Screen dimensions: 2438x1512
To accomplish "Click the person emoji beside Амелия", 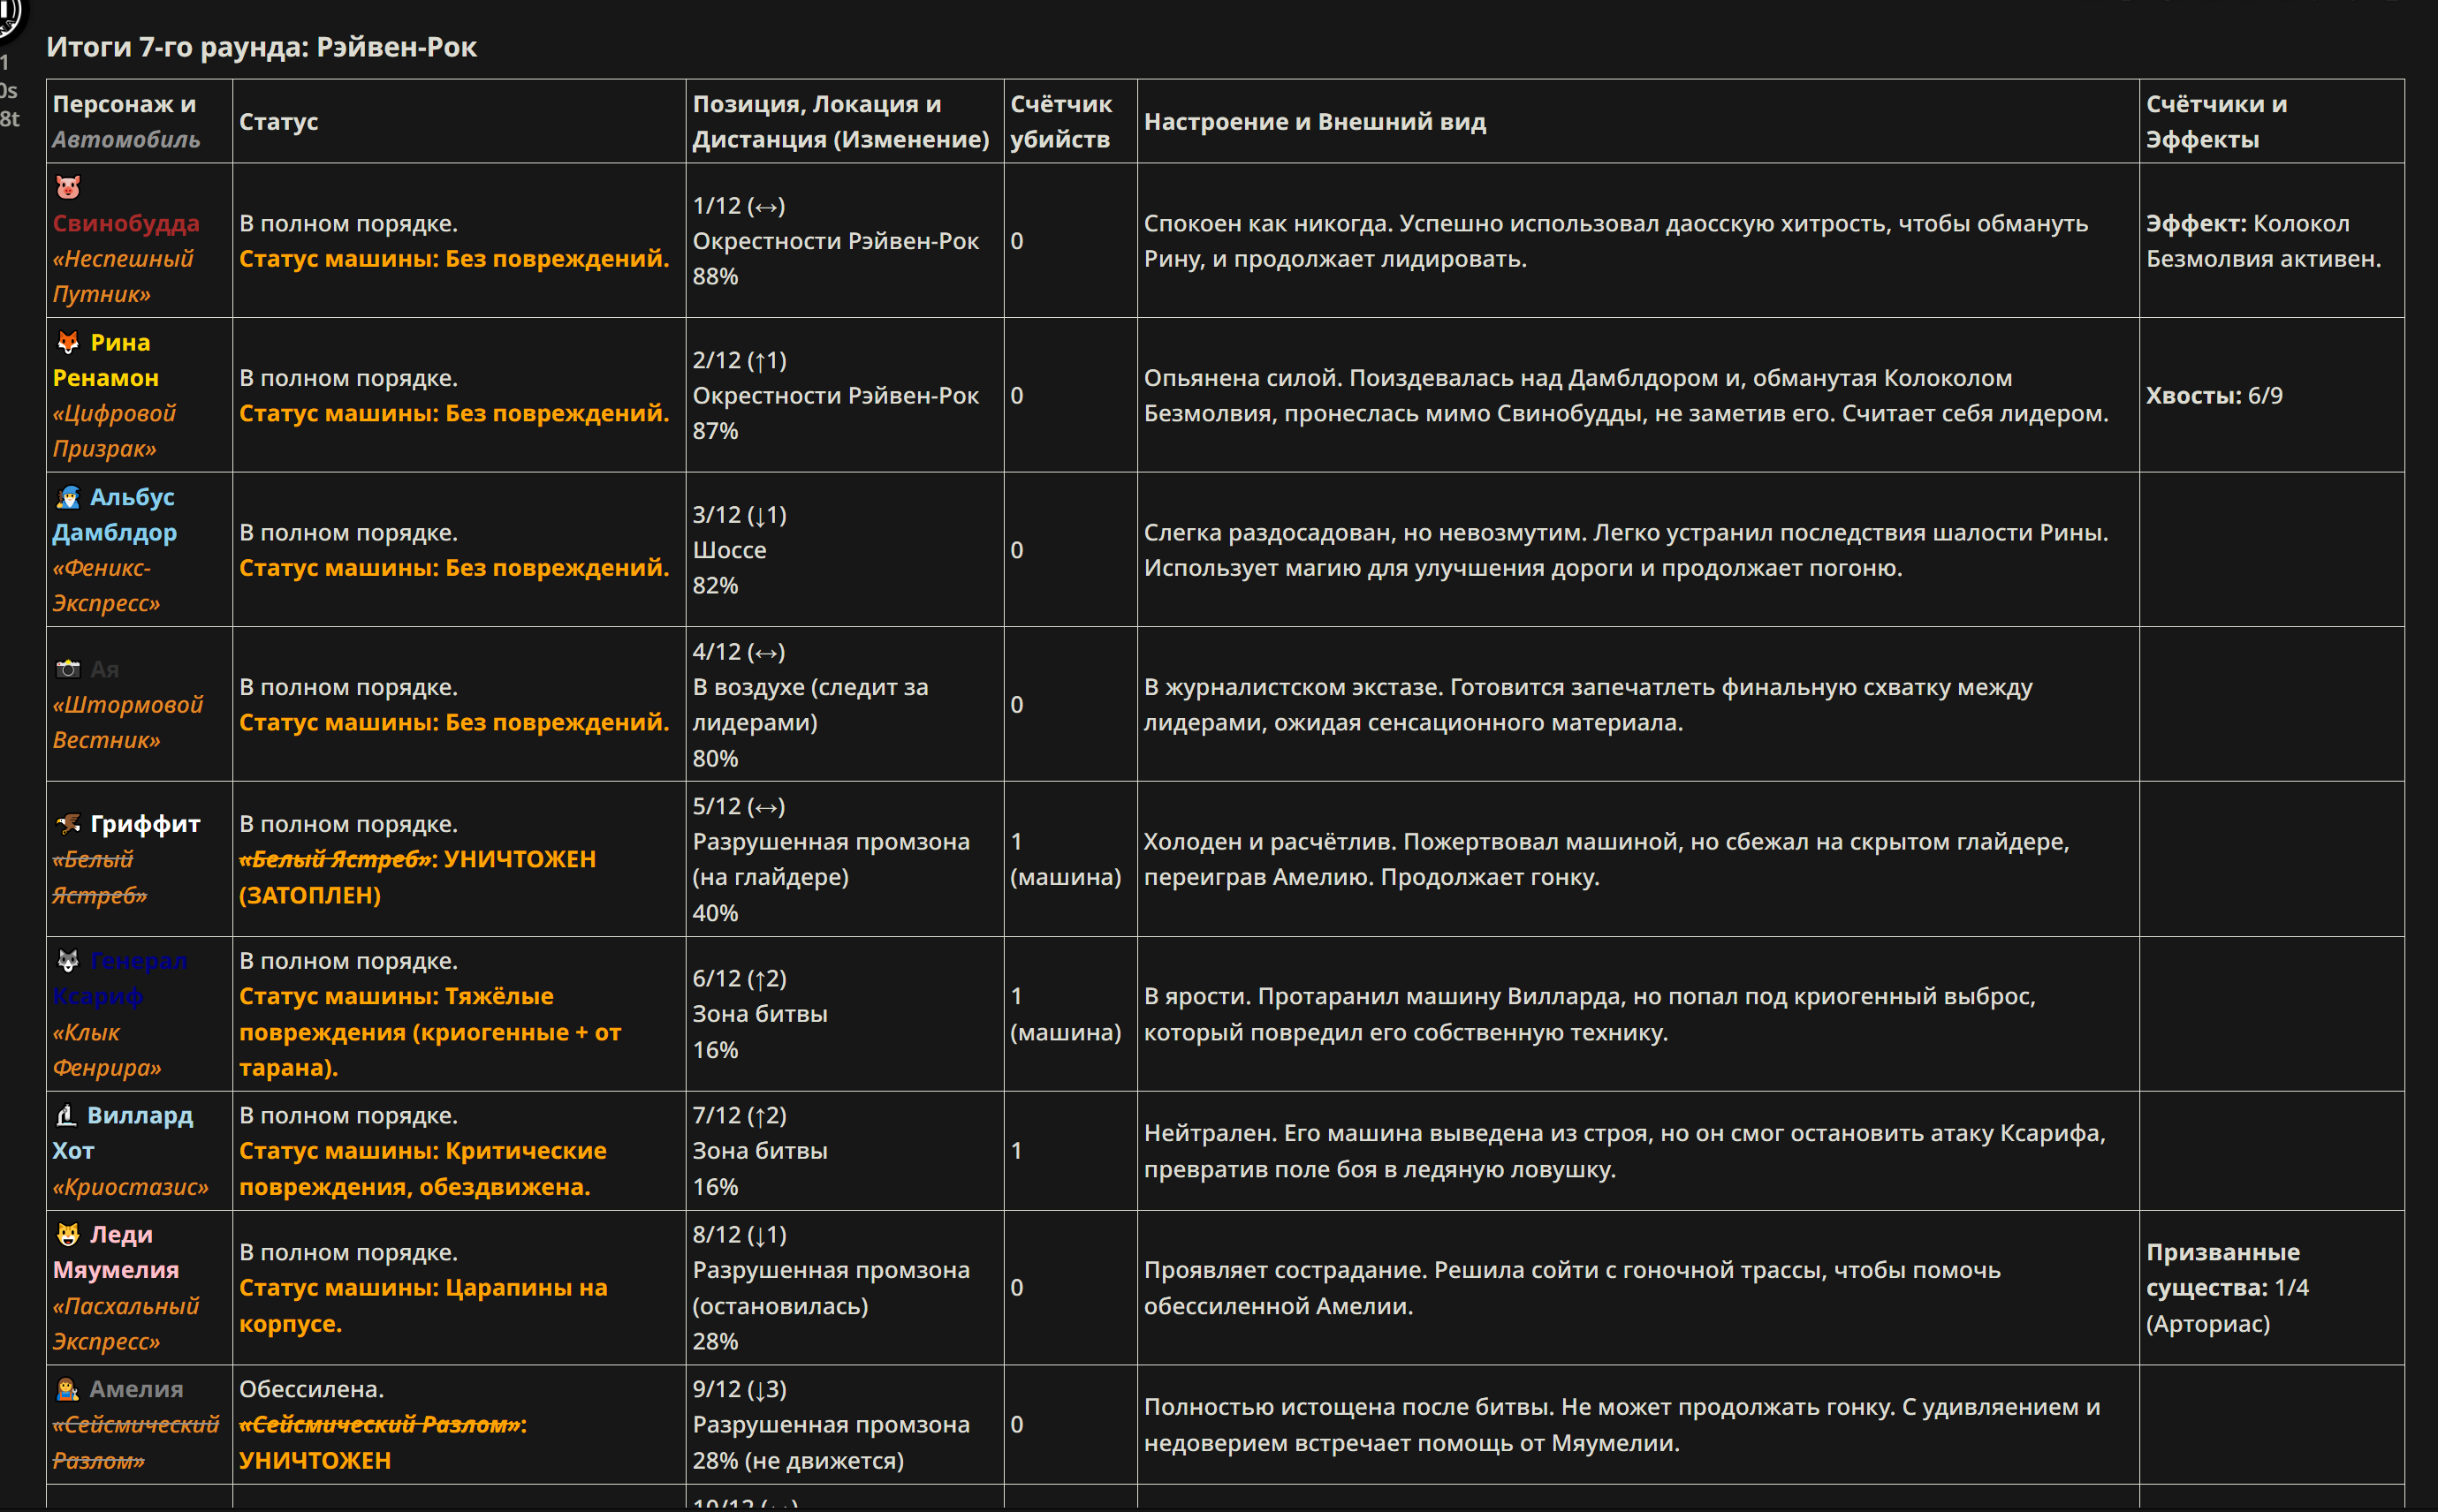I will click(x=67, y=1389).
